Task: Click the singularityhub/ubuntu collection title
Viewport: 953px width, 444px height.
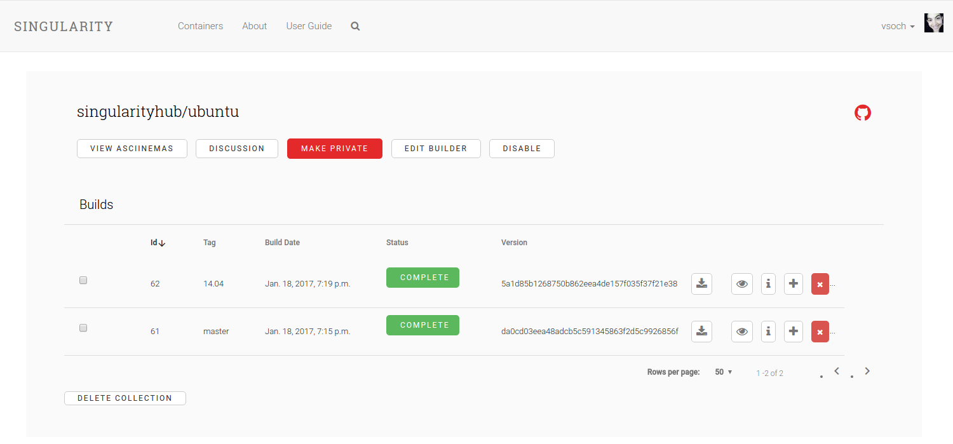Action: pyautogui.click(x=158, y=112)
